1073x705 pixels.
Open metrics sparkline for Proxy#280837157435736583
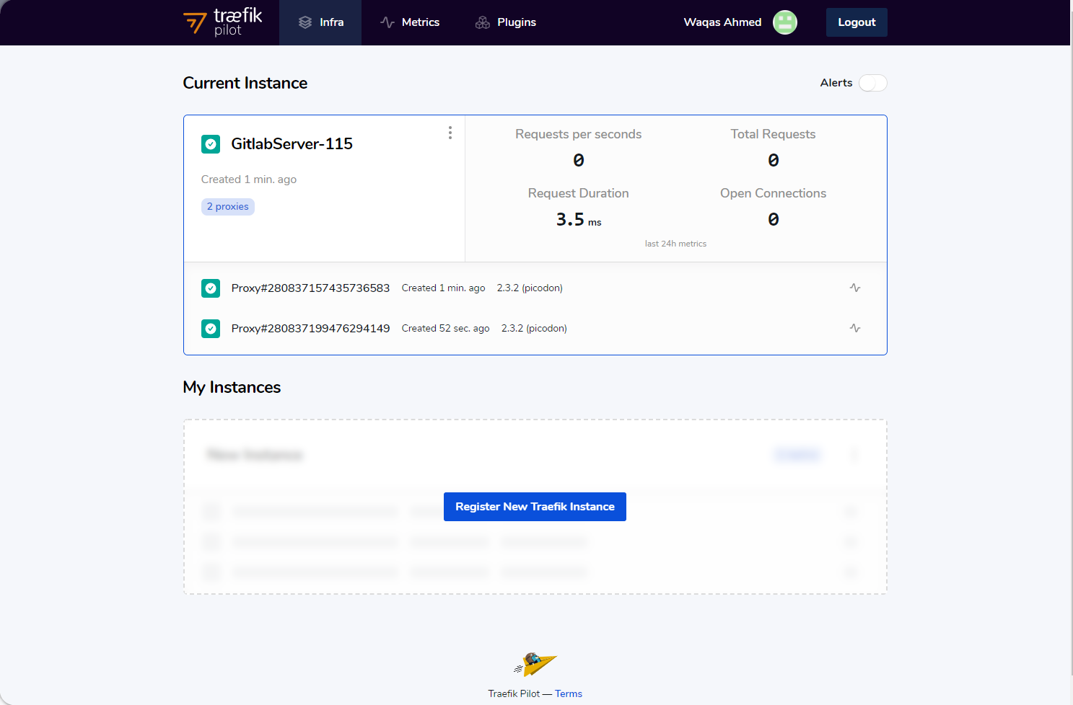pos(854,287)
